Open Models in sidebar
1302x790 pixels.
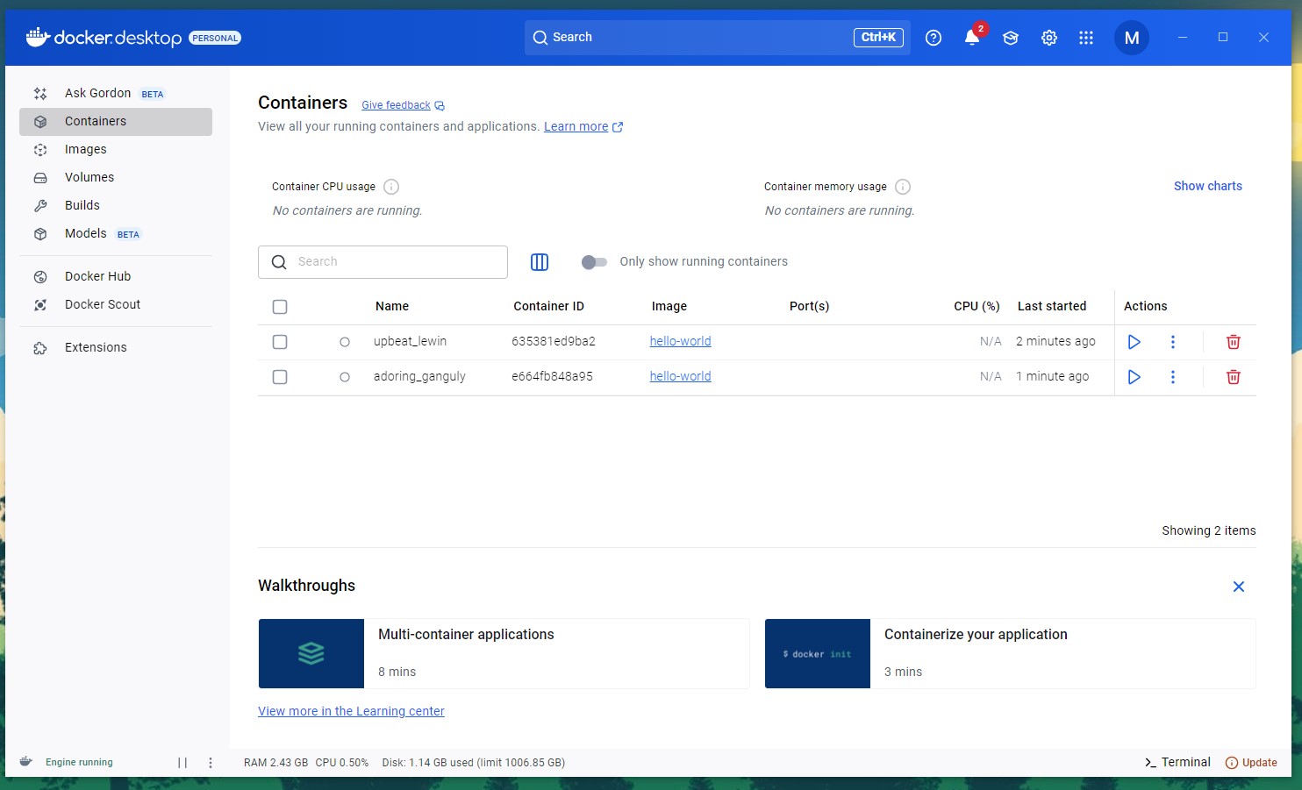pos(116,233)
